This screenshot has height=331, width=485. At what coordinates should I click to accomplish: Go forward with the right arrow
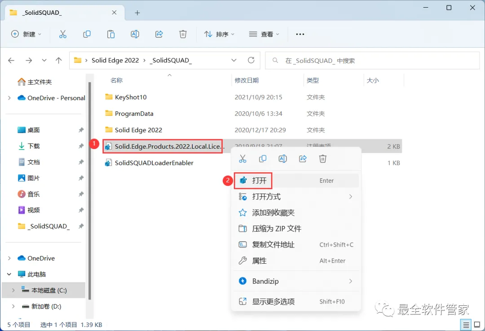(29, 60)
